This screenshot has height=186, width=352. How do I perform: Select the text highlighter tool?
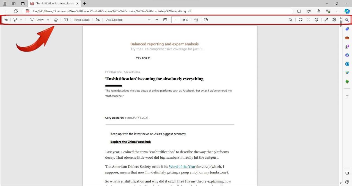(15, 19)
